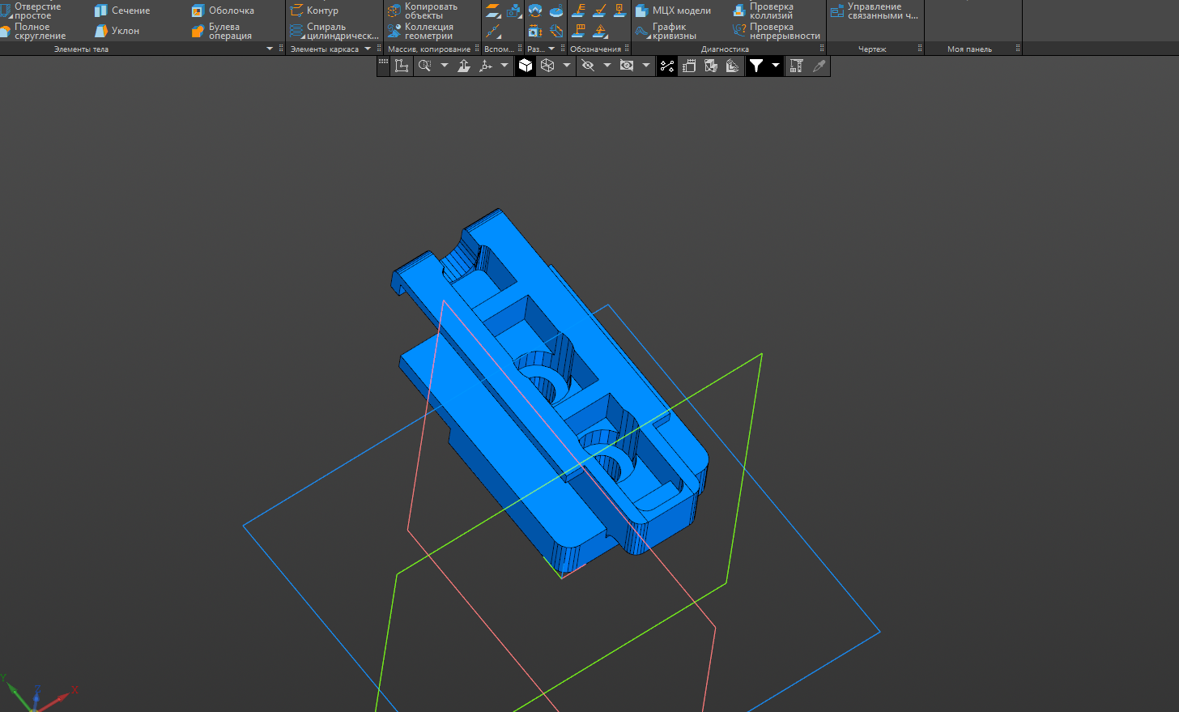Open the funnel filter dropdown arrow
This screenshot has width=1179, height=712.
point(776,66)
